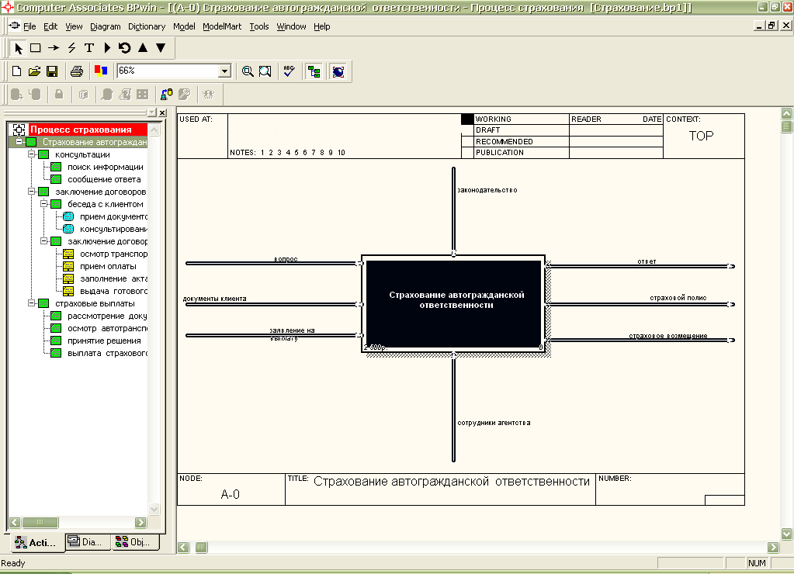Click diagram vertical scrollbar down arrow
794x574 pixels.
(x=786, y=534)
